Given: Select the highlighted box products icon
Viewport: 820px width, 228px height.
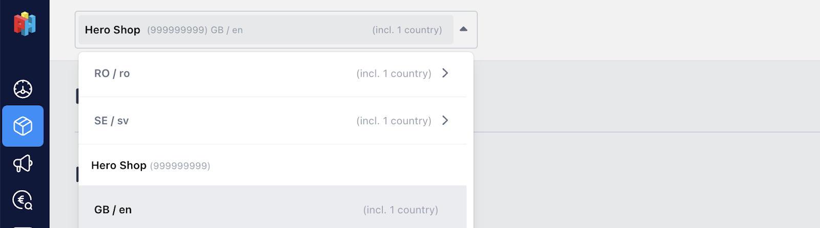Looking at the screenshot, I should pos(23,126).
